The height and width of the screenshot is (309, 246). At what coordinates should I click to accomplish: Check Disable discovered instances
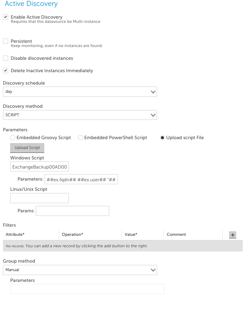coord(6,58)
